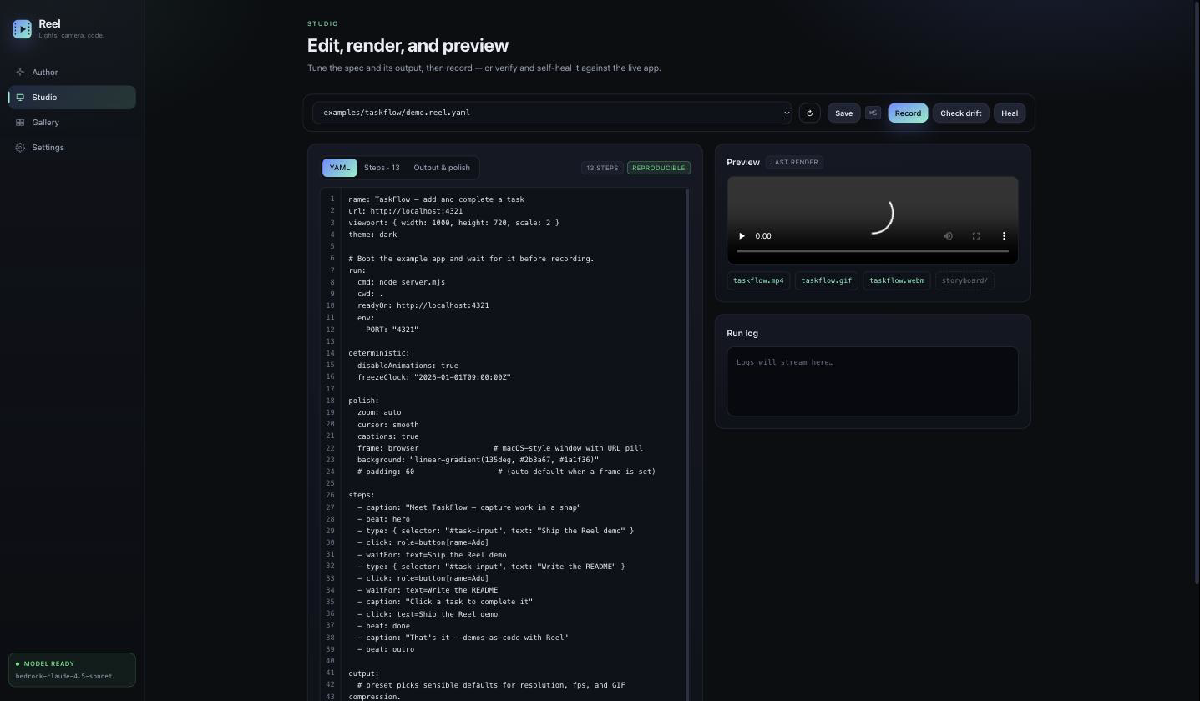Open the storyboard/ output folder
Screen dimensions: 1200x701
965,280
